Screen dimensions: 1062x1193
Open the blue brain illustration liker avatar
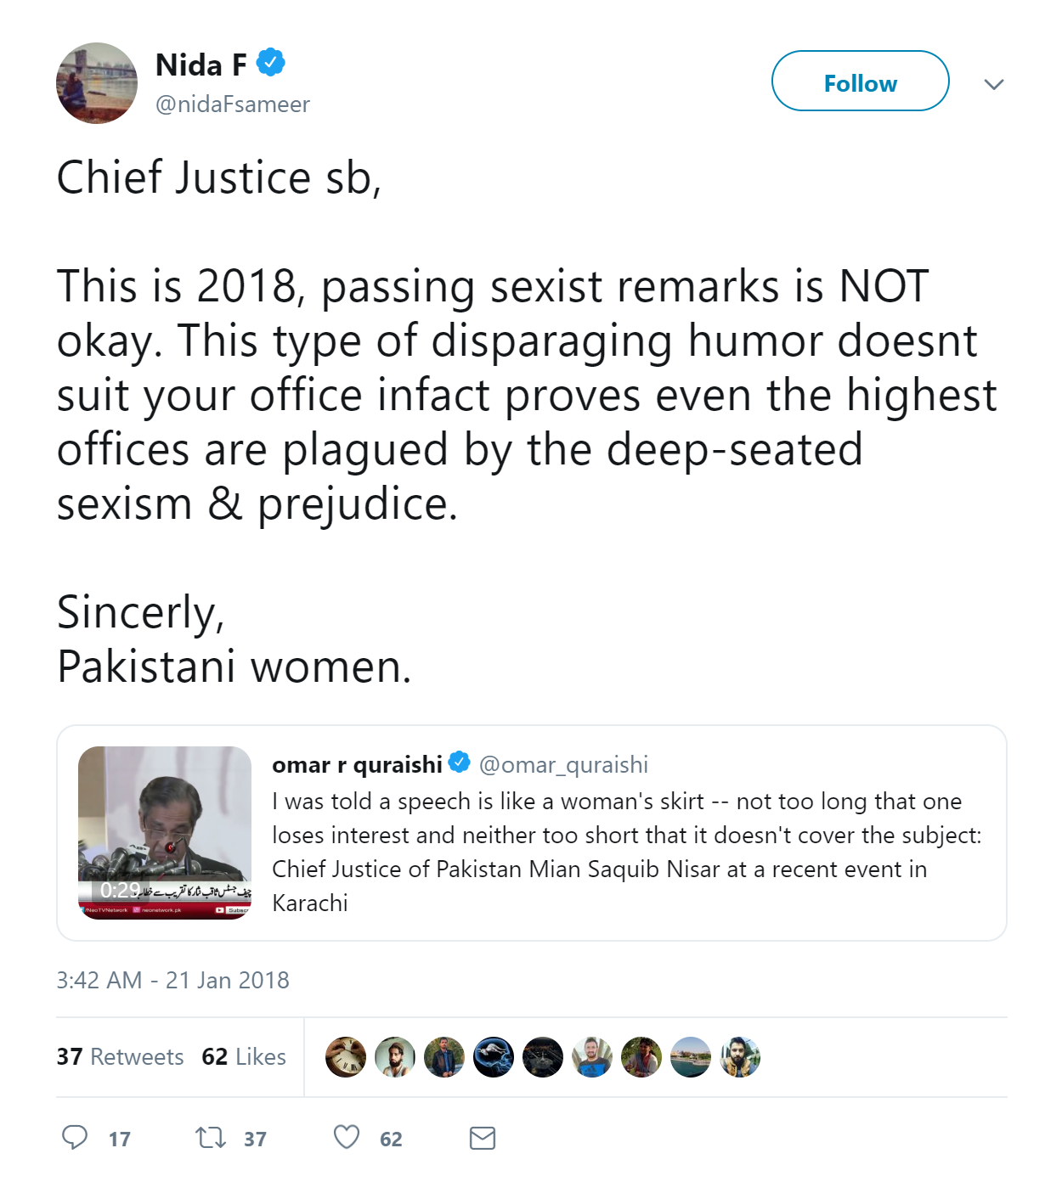pyautogui.click(x=494, y=1057)
